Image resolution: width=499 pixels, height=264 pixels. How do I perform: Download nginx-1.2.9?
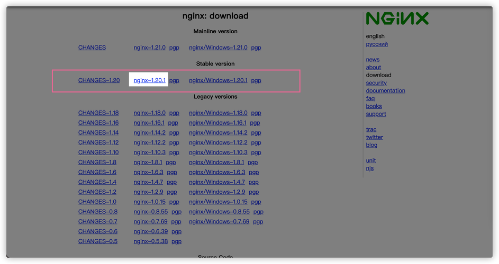(x=148, y=192)
